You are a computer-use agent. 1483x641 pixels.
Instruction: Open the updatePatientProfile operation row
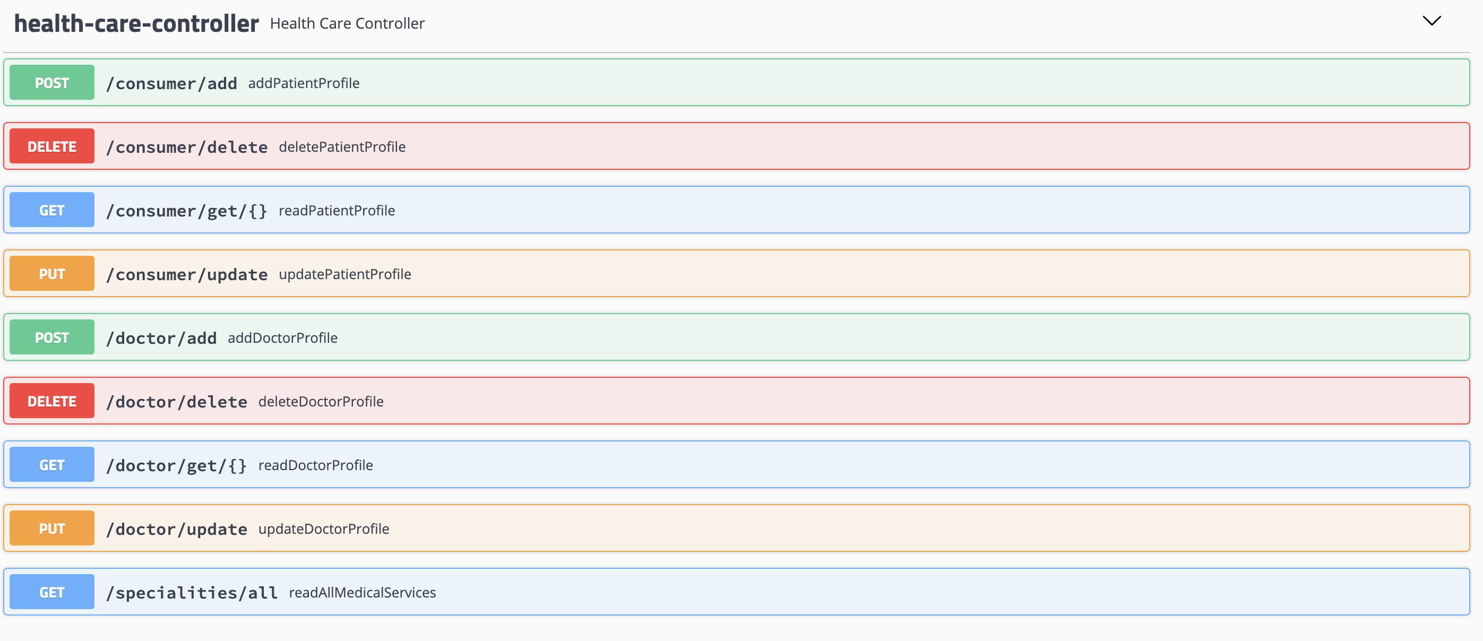click(x=345, y=274)
